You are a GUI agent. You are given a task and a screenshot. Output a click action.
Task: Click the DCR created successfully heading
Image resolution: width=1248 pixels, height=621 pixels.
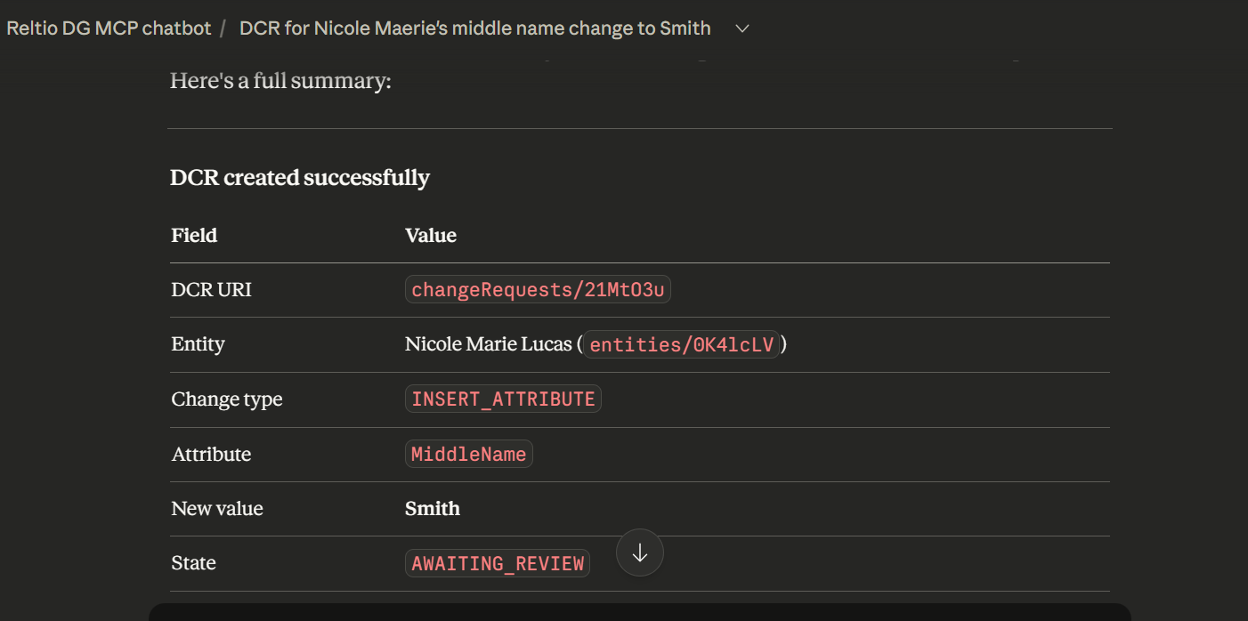tap(300, 178)
